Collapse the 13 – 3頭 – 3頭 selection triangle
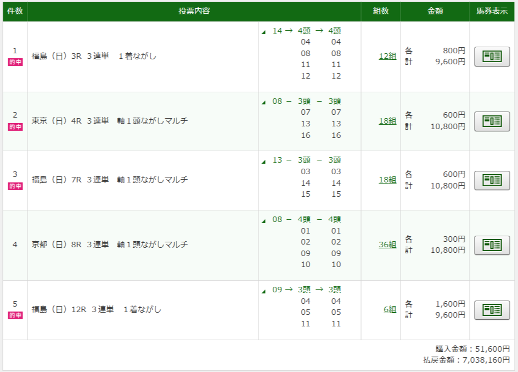Image resolution: width=518 pixels, height=372 pixels. [264, 161]
